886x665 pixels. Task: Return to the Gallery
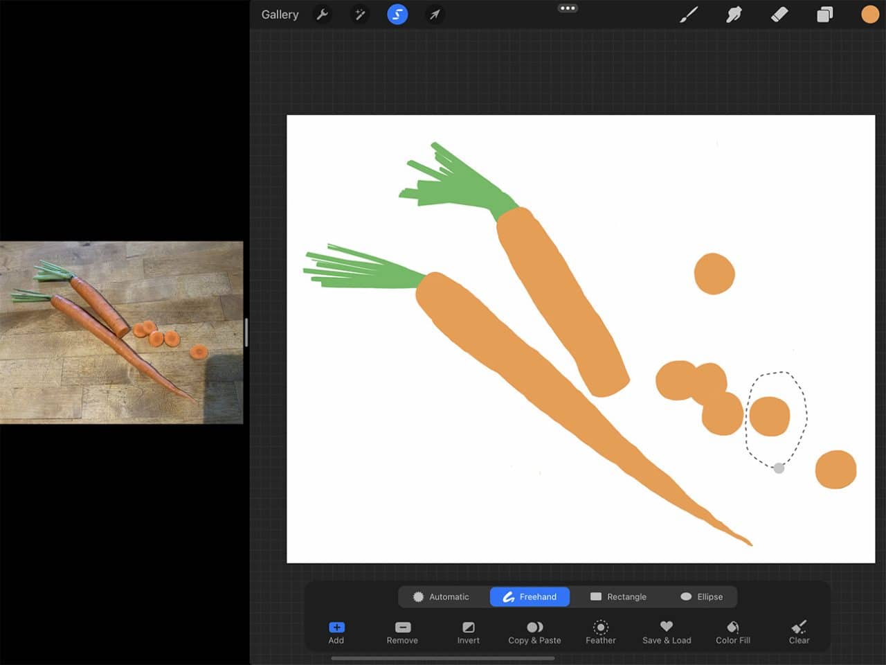(x=279, y=14)
